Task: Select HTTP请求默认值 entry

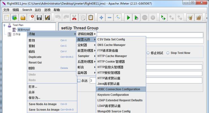Action: point(121,78)
